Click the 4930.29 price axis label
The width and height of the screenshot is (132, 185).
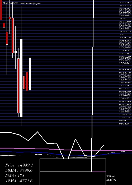tap(125, 57)
